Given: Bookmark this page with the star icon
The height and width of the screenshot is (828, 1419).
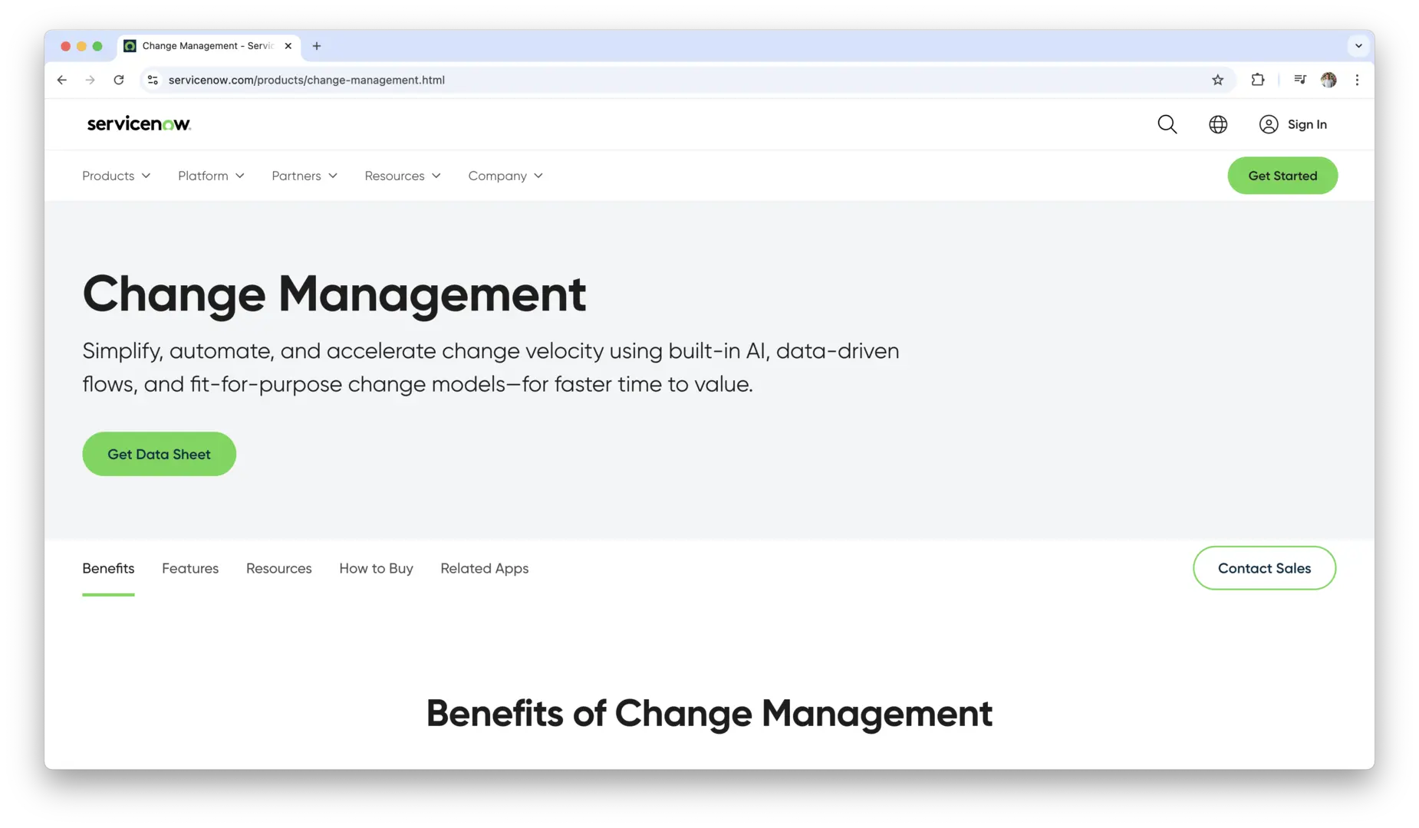Looking at the screenshot, I should point(1217,80).
